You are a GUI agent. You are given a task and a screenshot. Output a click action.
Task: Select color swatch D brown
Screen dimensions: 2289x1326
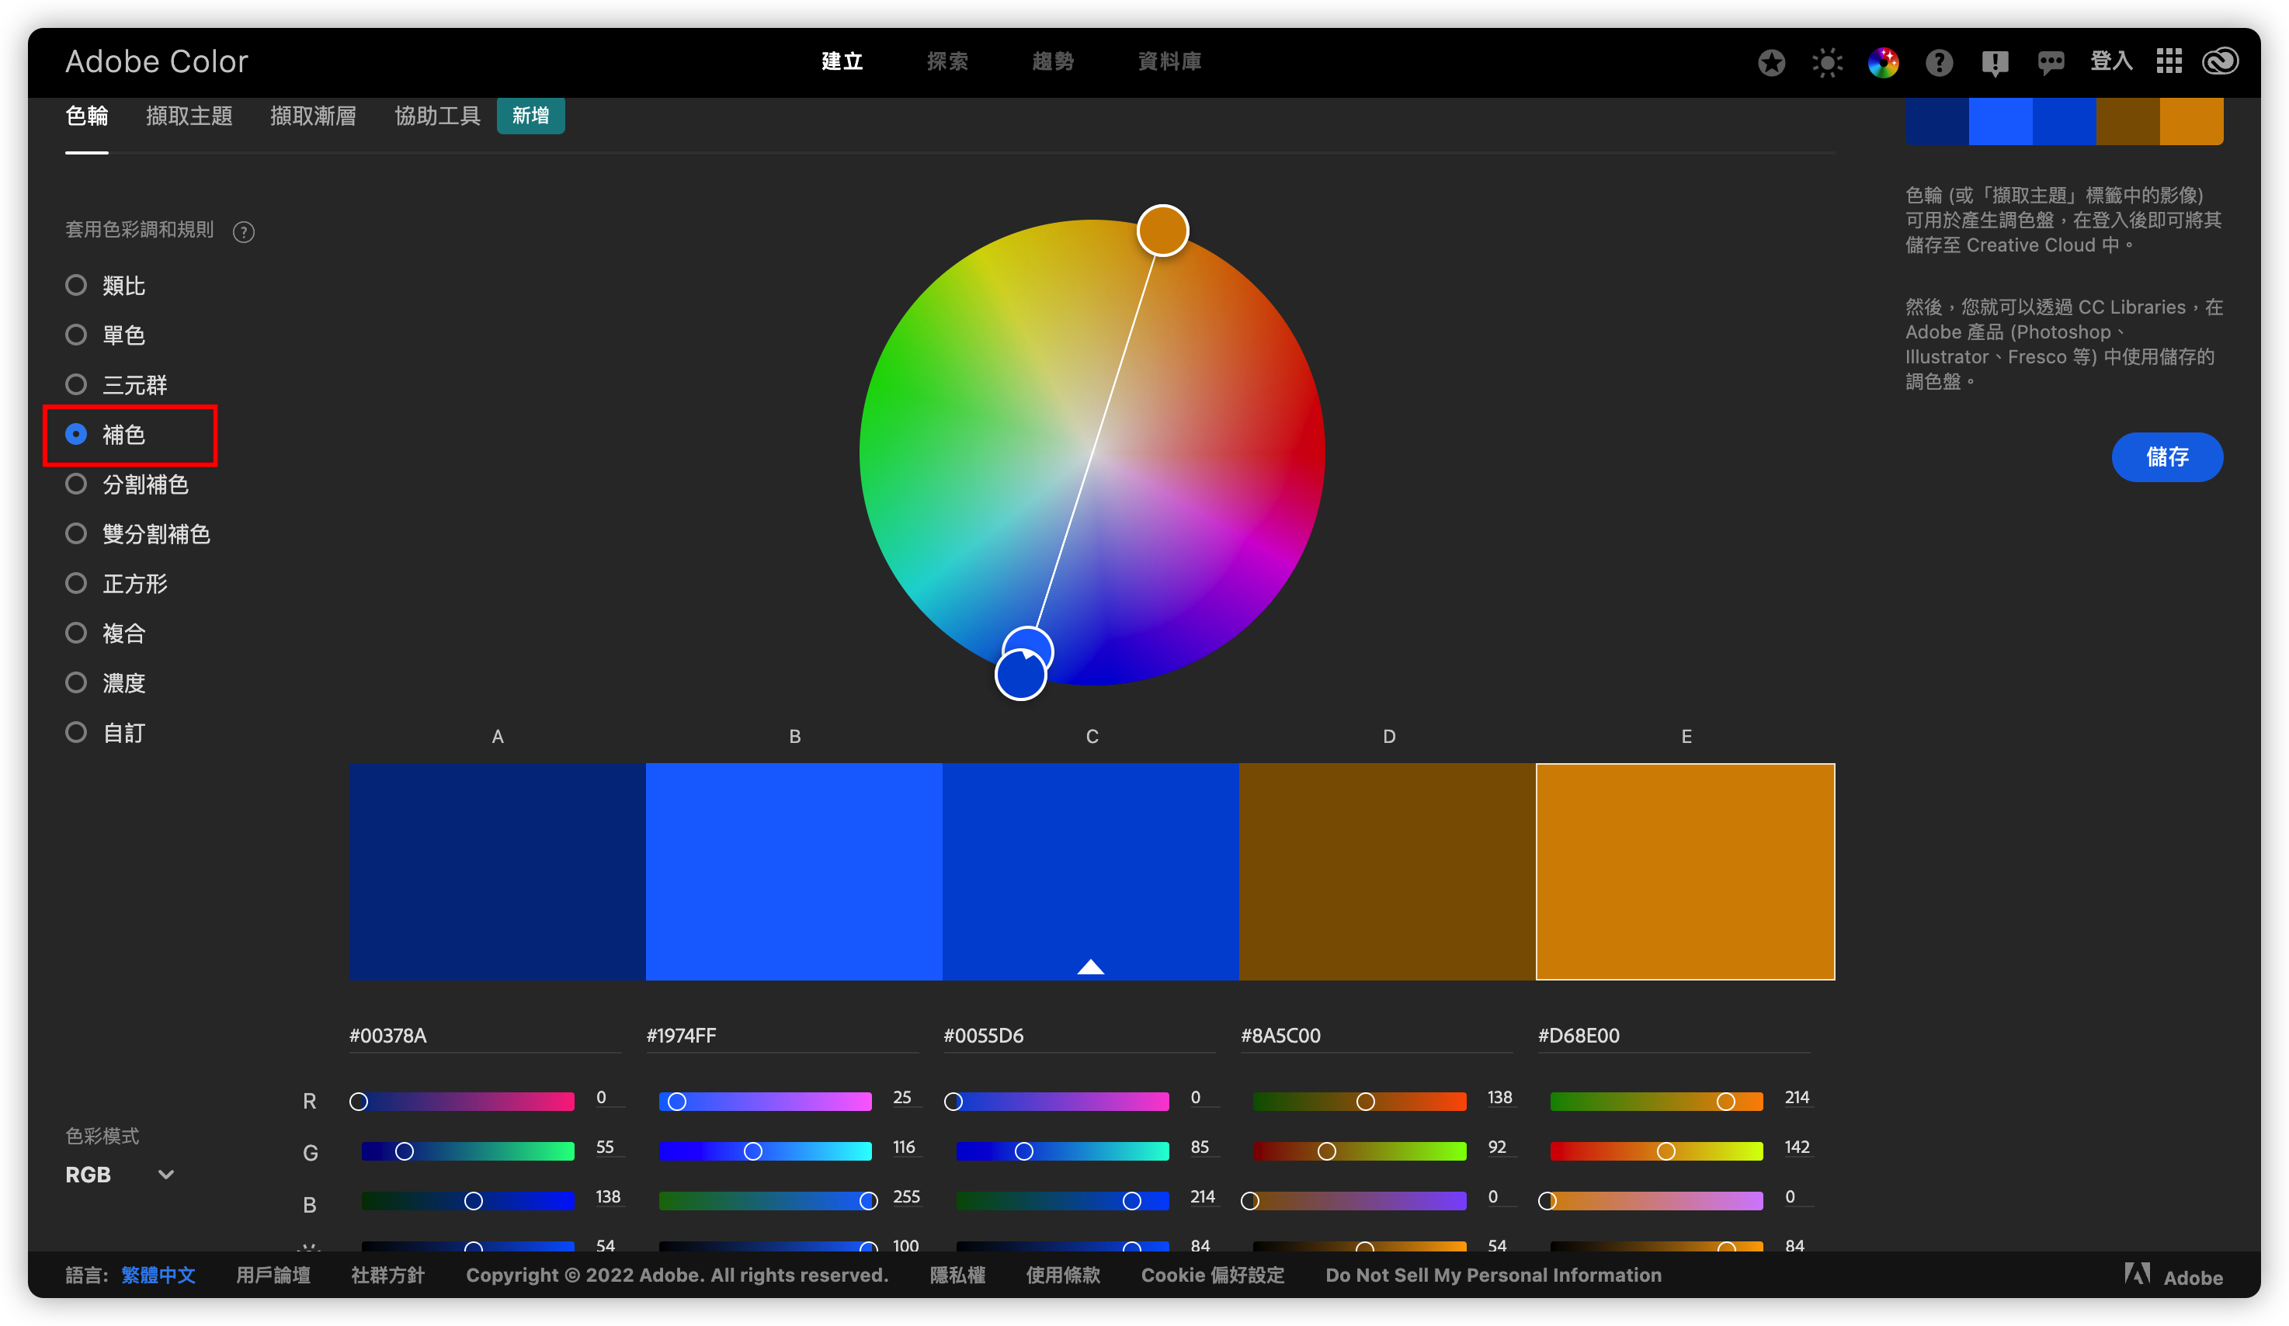coord(1387,871)
